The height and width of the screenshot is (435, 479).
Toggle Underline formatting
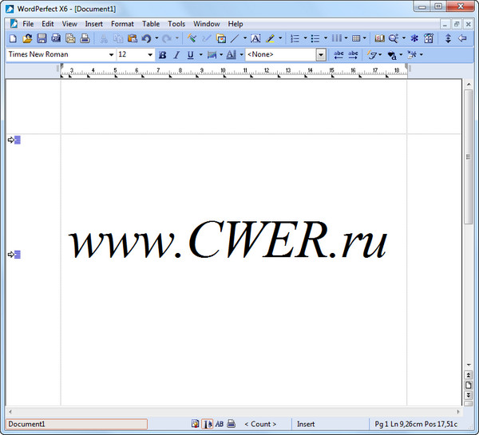190,55
